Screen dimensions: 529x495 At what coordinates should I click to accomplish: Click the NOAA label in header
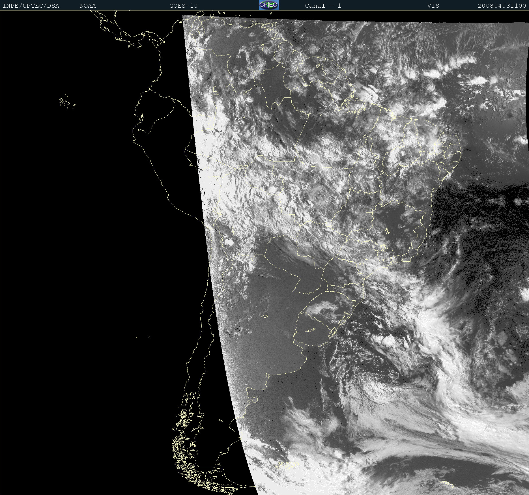(x=88, y=6)
